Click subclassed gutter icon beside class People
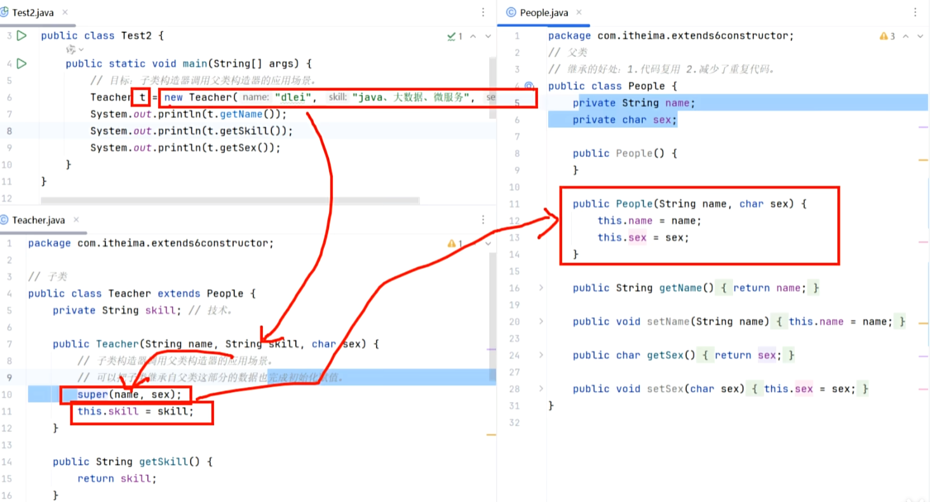The image size is (930, 502). [x=530, y=86]
